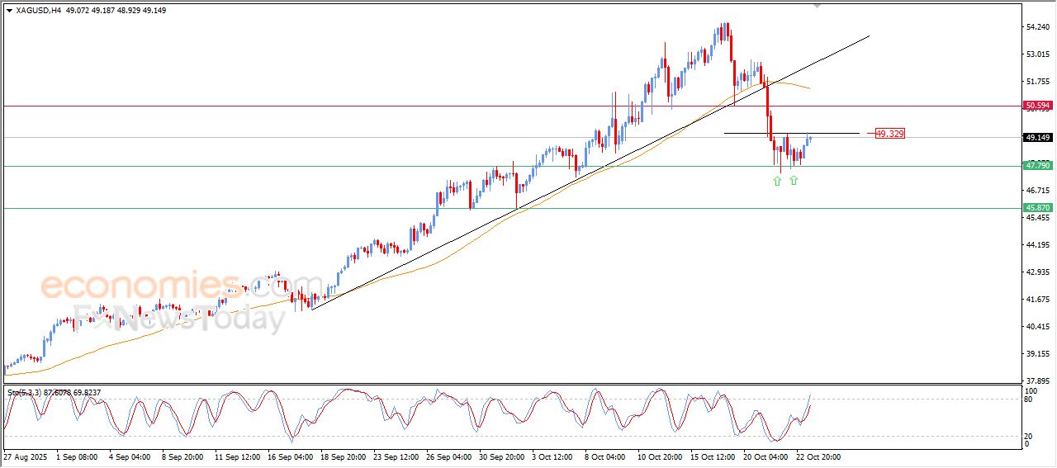
Task: Click the gray chart shift marker at top
Action: (x=818, y=6)
